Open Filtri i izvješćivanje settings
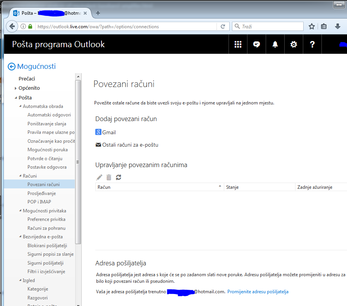This screenshot has height=306, width=347. click(46, 272)
